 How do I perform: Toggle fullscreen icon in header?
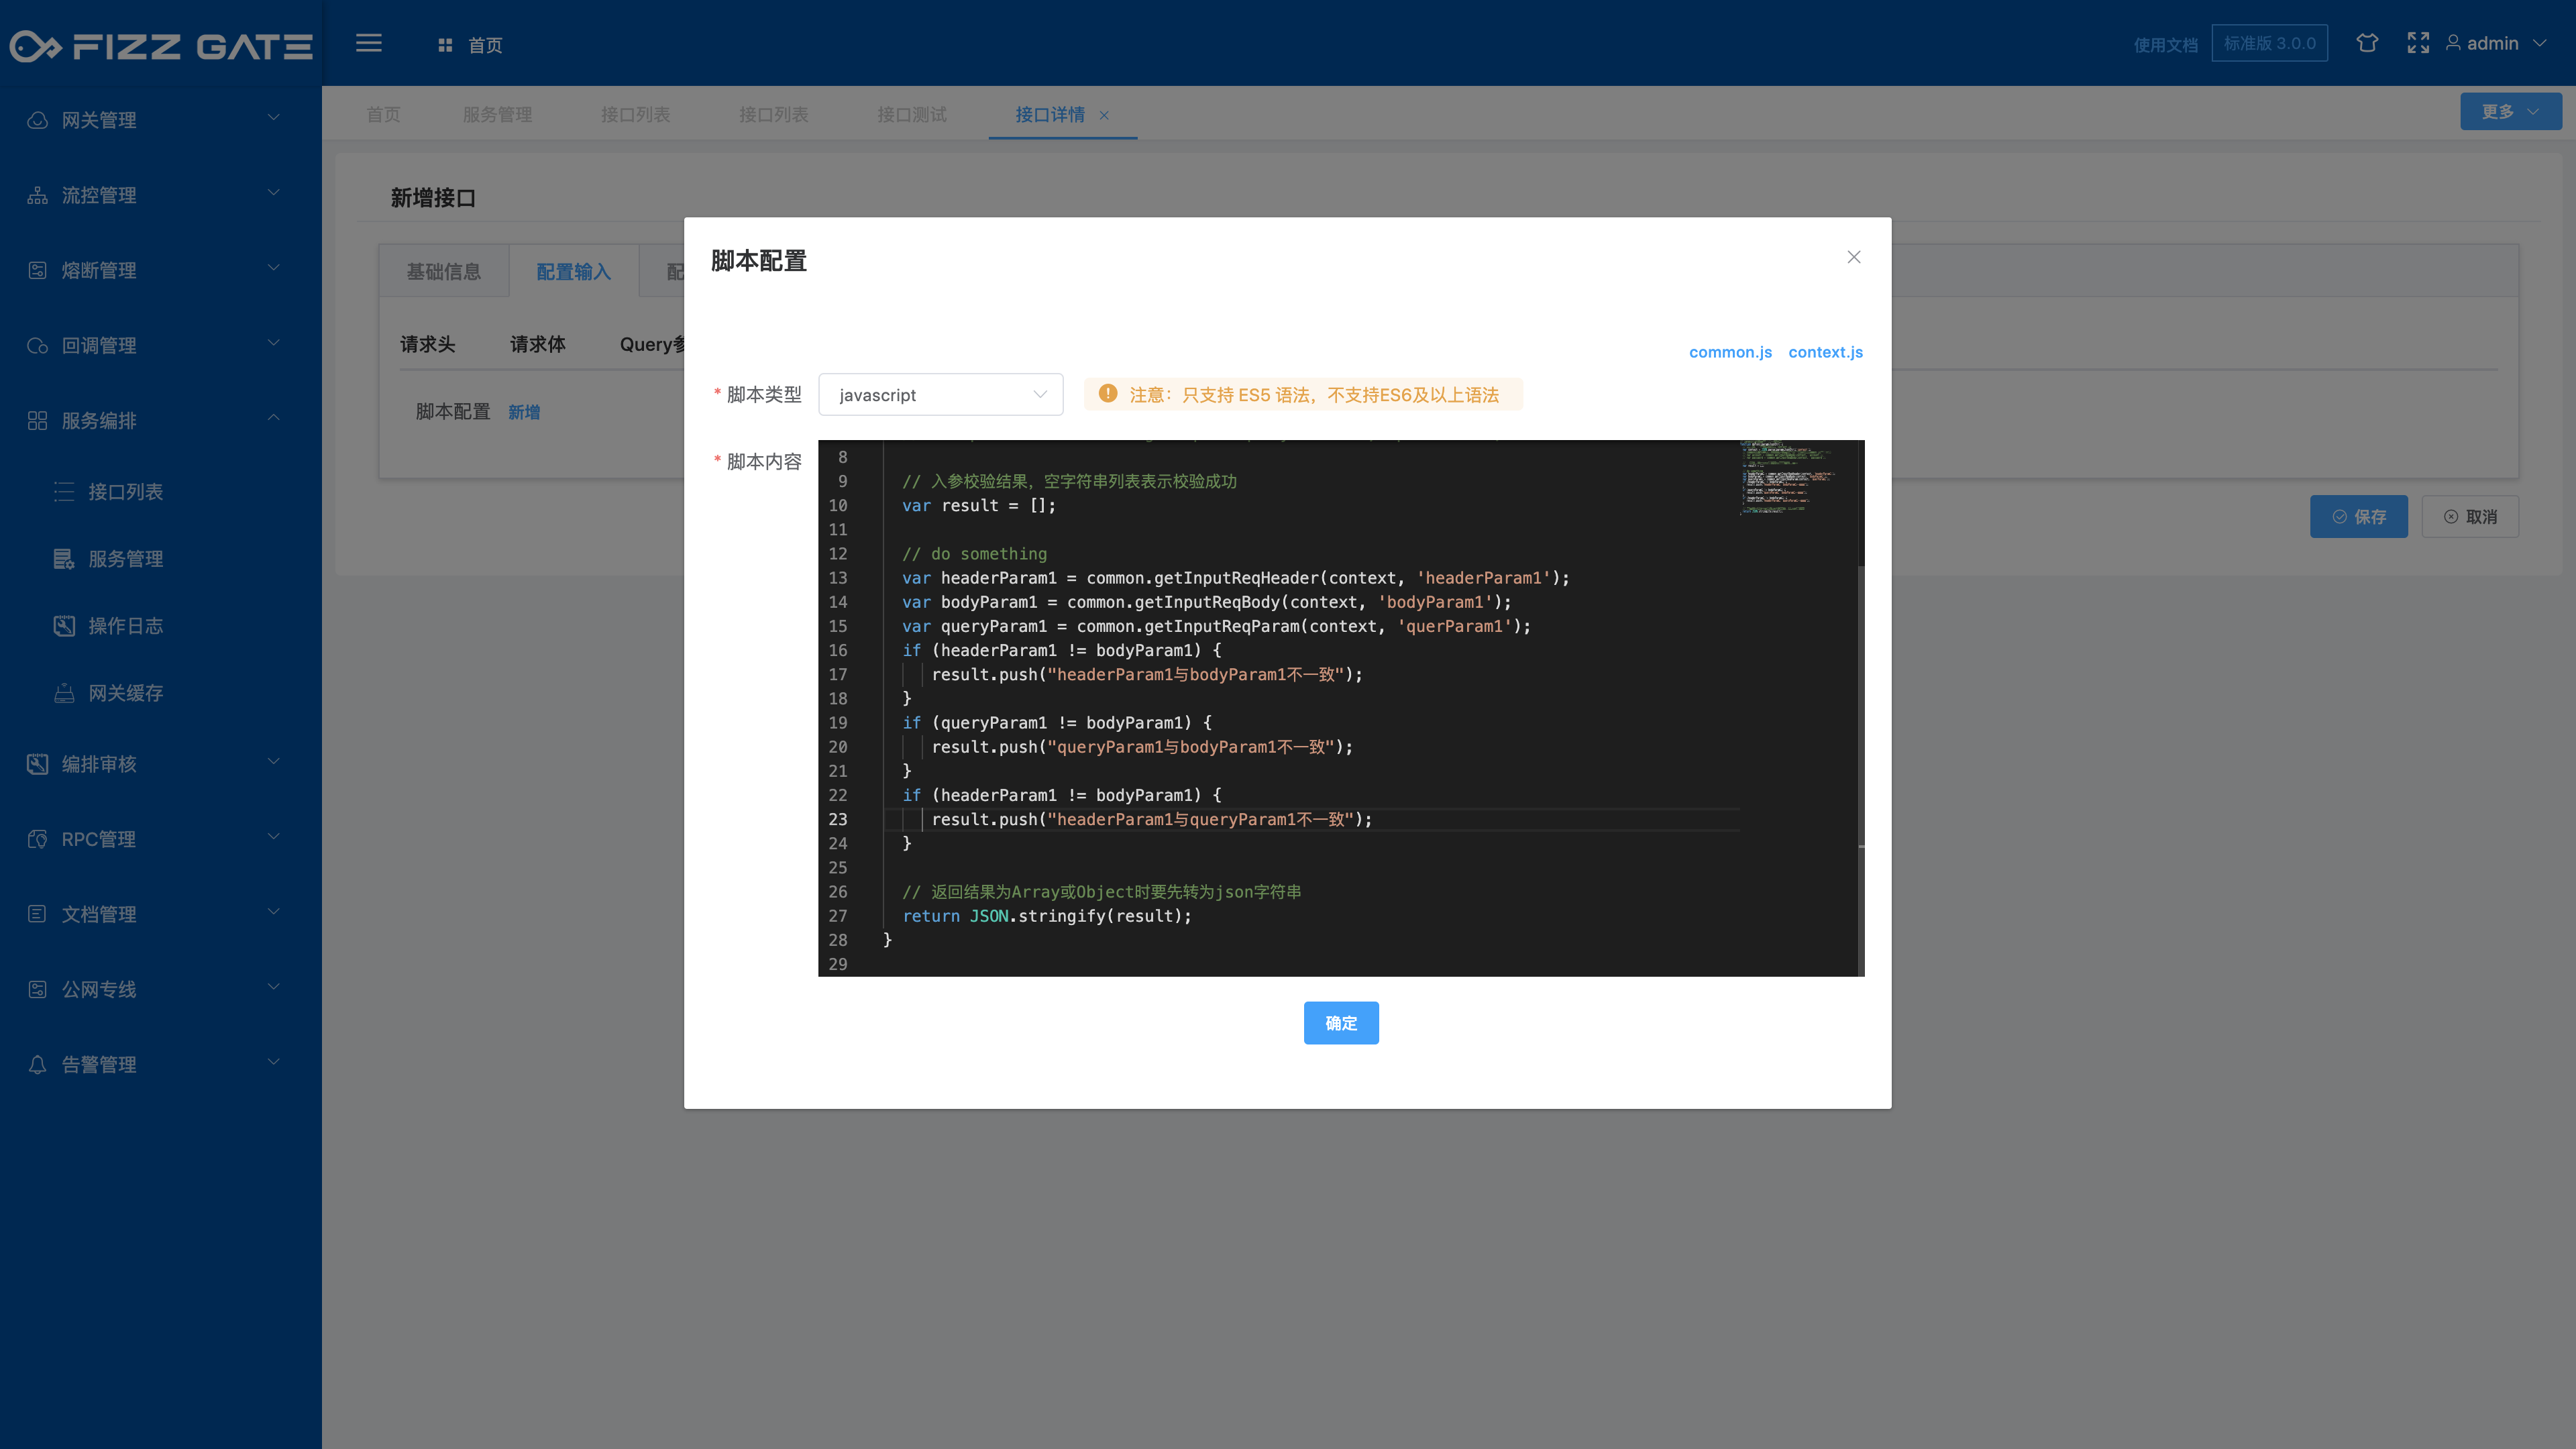point(2418,43)
